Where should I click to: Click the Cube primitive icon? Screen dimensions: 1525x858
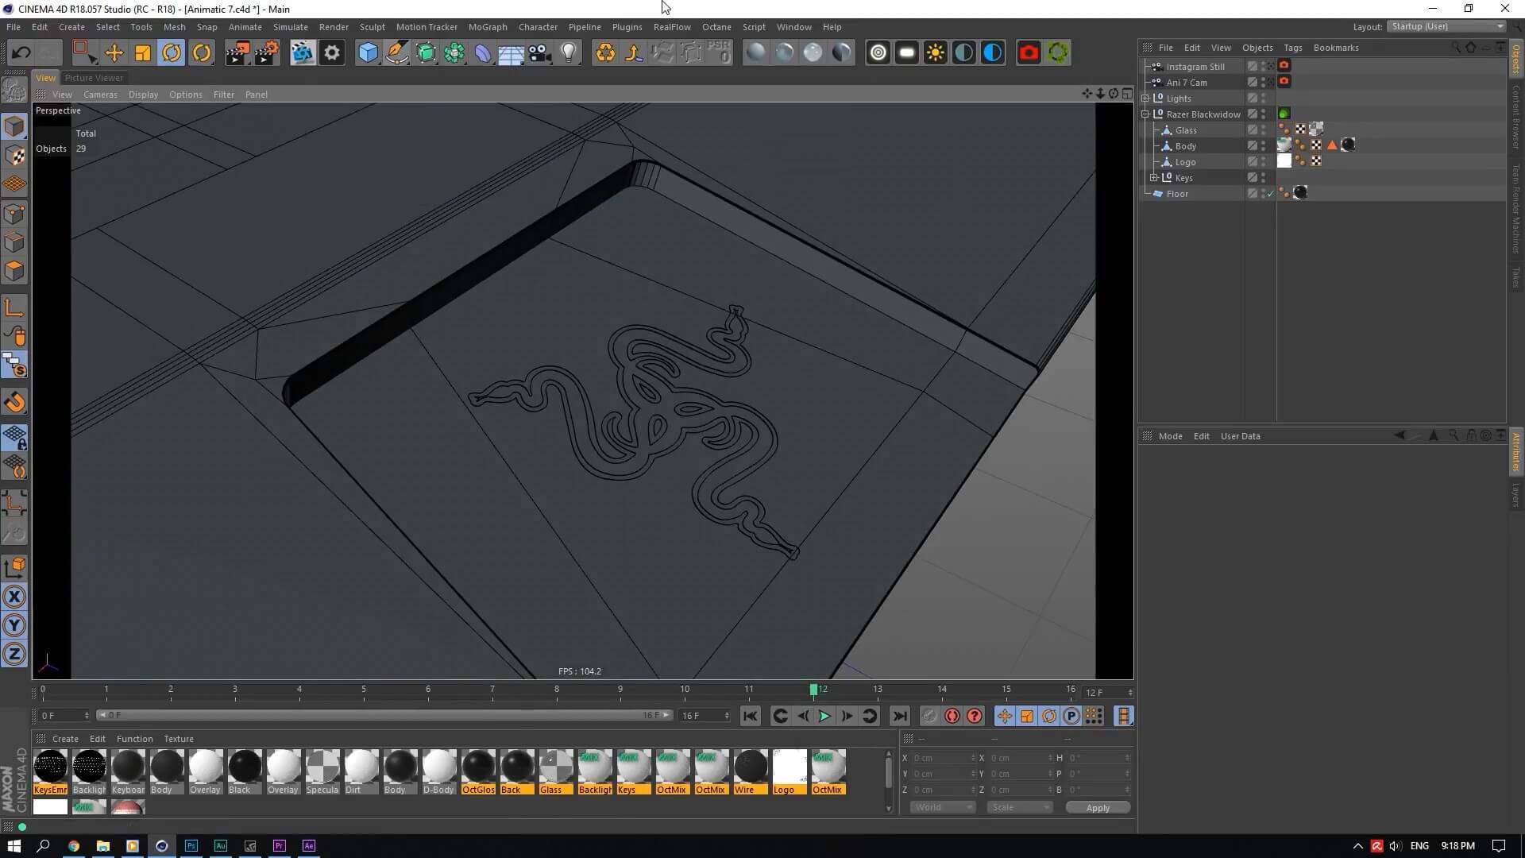pyautogui.click(x=368, y=53)
